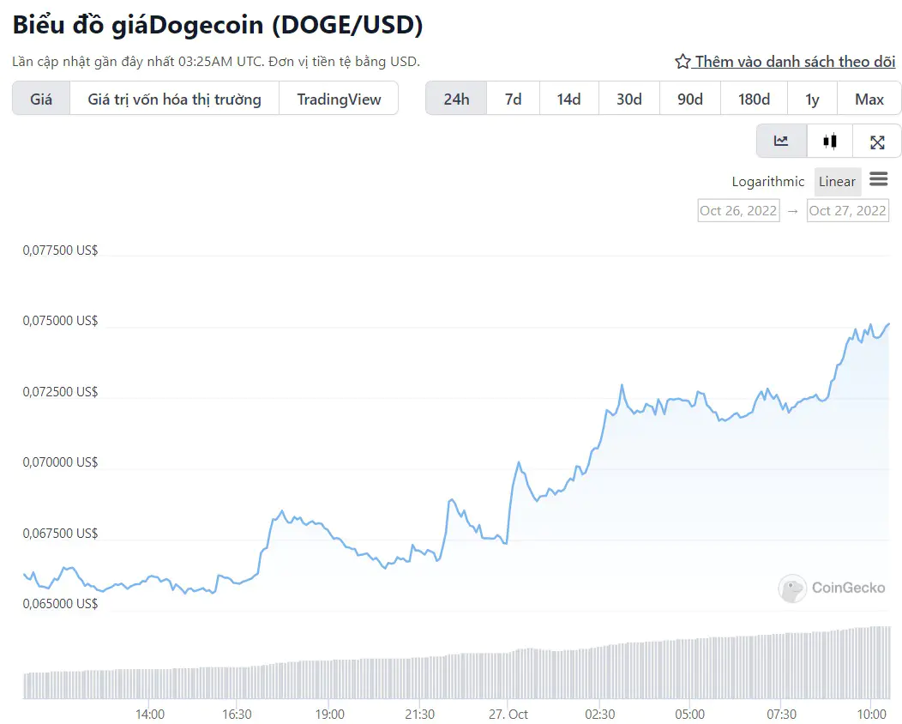Click the 14:00 time axis label
Viewport: 902px width, 724px height.
149,715
